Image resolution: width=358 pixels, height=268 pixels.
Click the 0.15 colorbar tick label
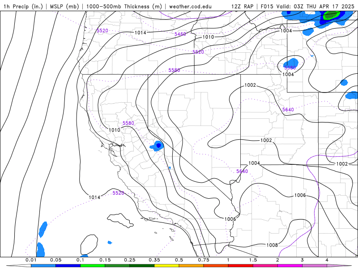105,260
